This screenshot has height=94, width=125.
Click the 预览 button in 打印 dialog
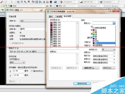point(14,81)
